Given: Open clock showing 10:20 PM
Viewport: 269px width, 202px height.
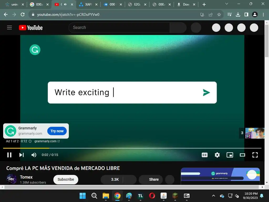Looking at the screenshot, I should tap(250, 196).
